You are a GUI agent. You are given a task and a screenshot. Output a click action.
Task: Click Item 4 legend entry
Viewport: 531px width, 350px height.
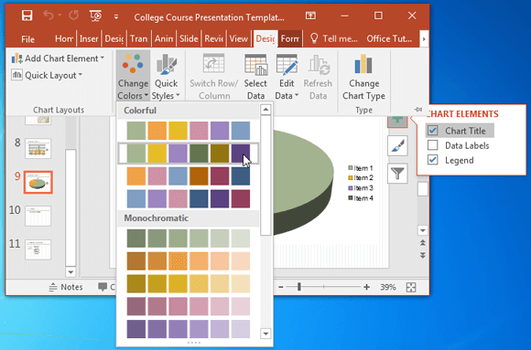pos(361,198)
